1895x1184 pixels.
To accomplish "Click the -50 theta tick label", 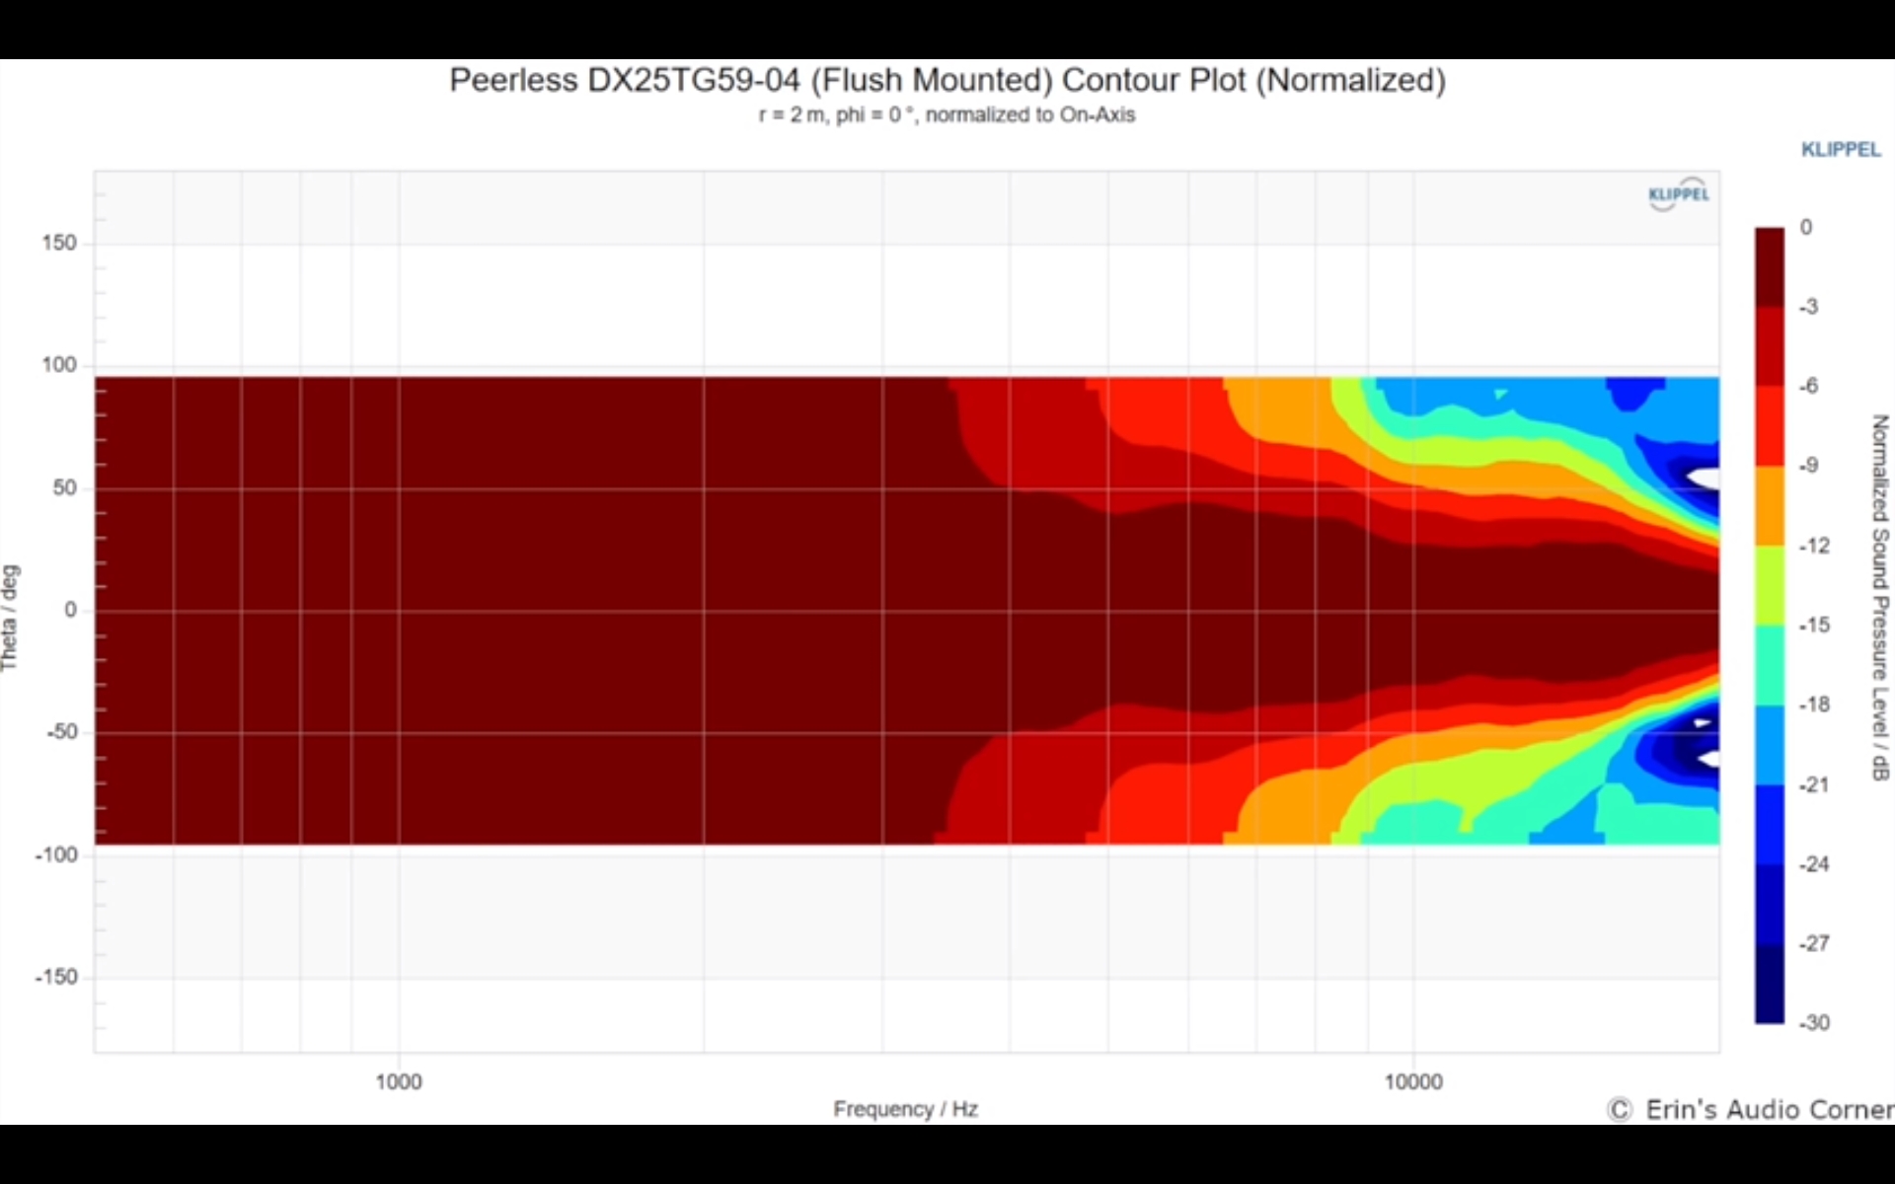I will [x=61, y=732].
